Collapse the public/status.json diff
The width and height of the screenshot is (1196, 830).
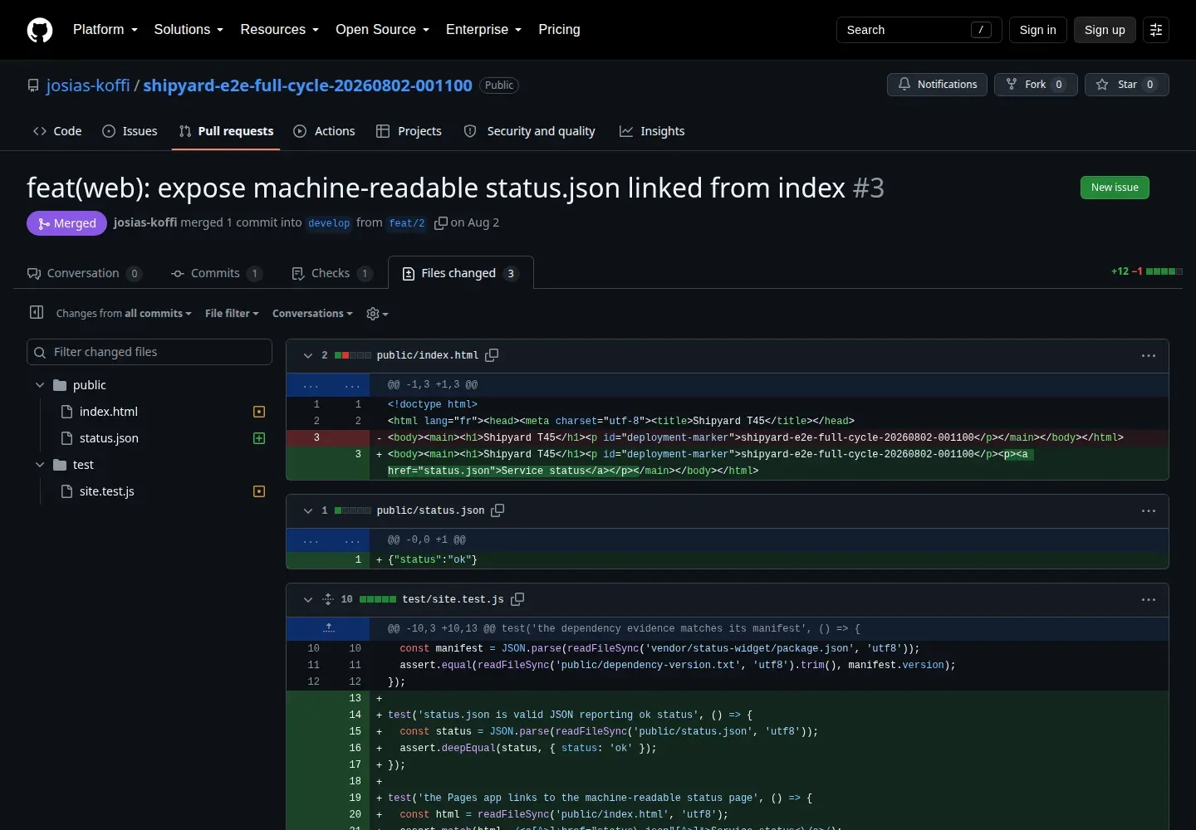(308, 510)
